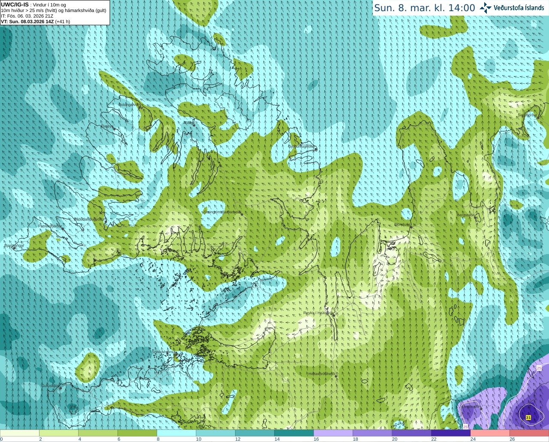The width and height of the screenshot is (549, 442).
Task: Click the Gjögurflugvöllur station marker
Action: [x=316, y=149]
